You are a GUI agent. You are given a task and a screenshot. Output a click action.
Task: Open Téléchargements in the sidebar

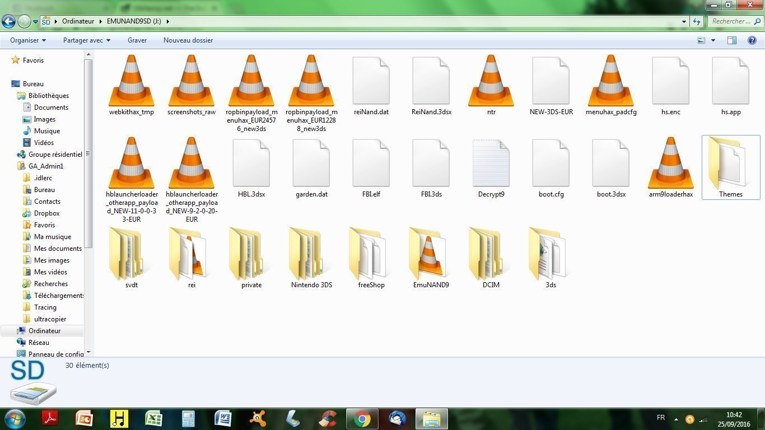59,295
